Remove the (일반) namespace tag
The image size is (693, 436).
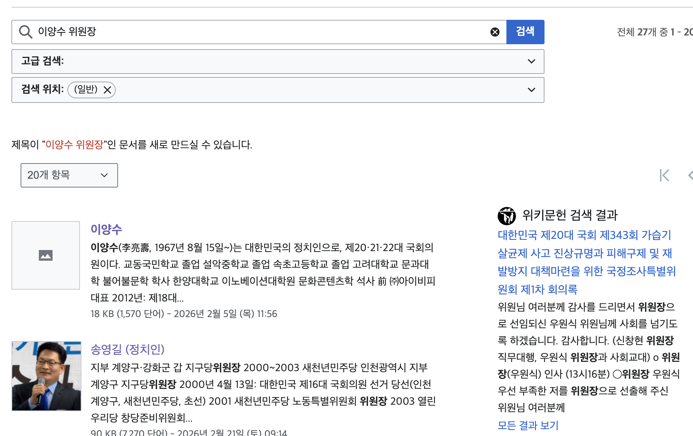pos(107,90)
